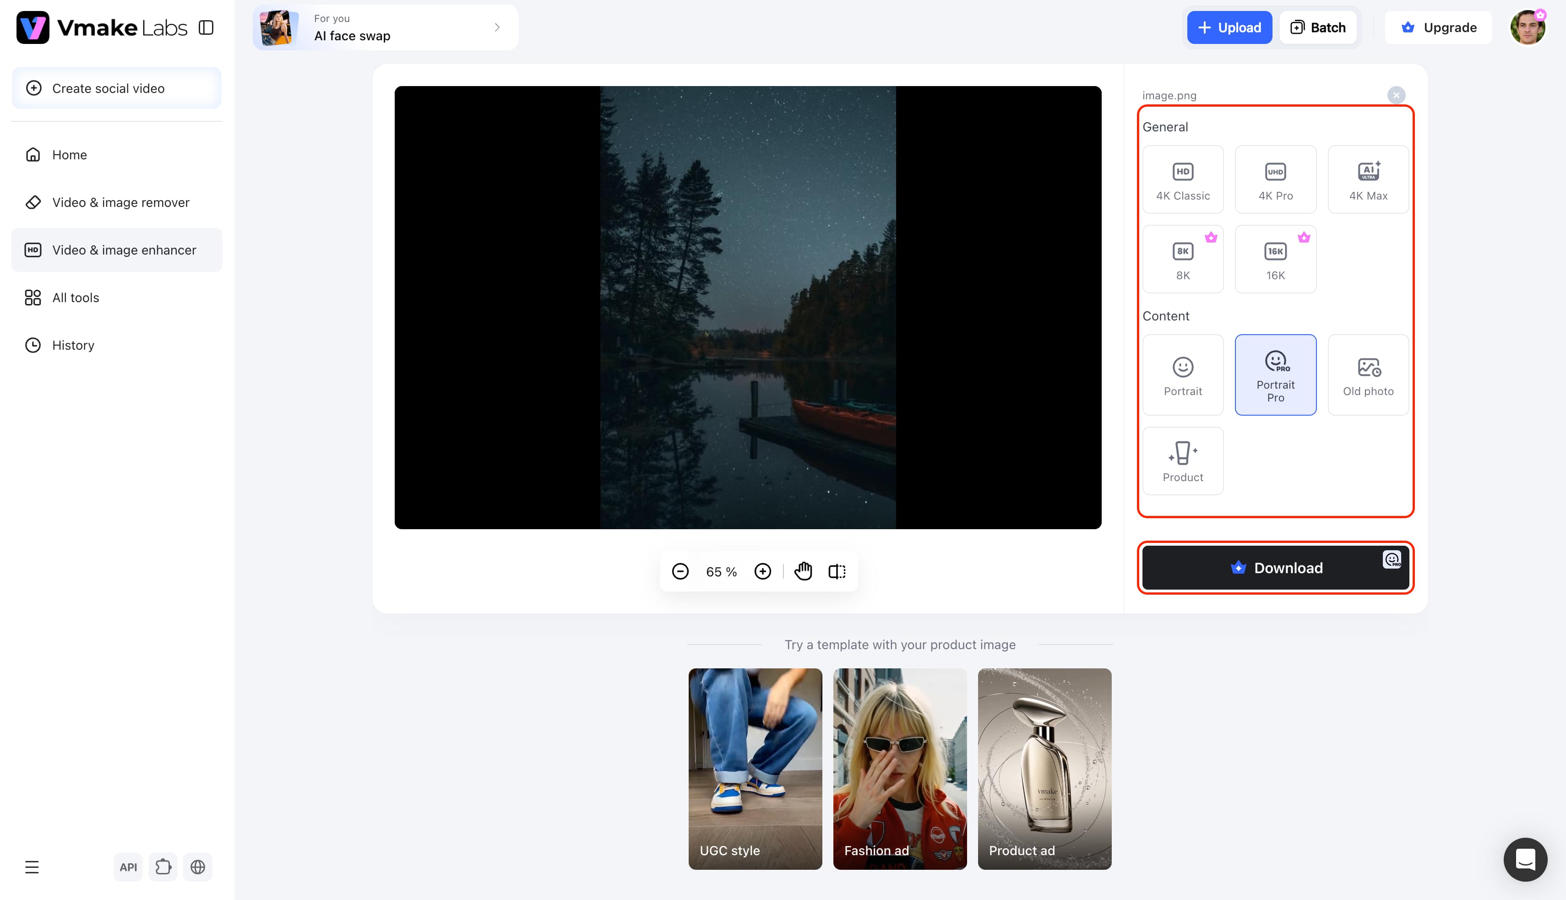The image size is (1566, 900).
Task: Open the extension puzzle icon
Action: (x=163, y=867)
